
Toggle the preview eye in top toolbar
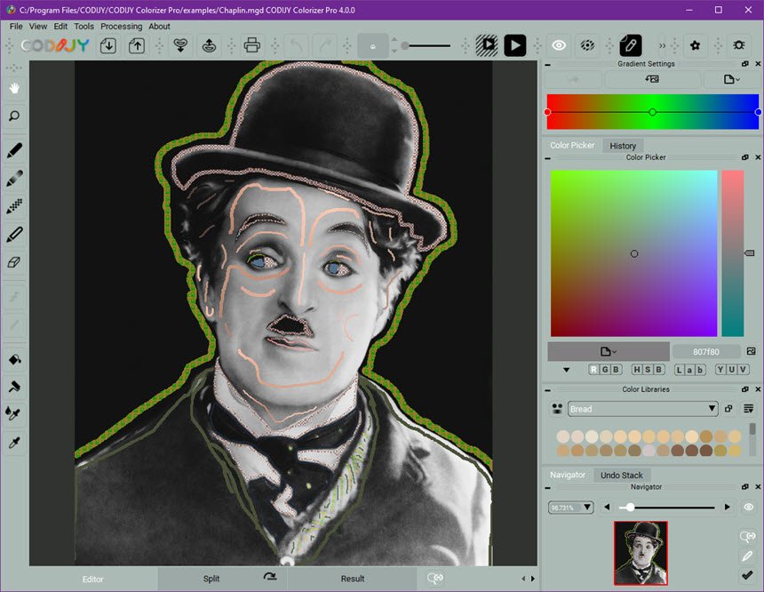pyautogui.click(x=559, y=46)
